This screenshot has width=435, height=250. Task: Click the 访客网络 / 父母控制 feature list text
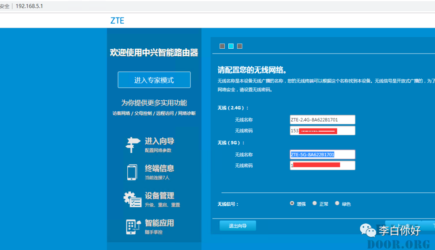click(x=154, y=113)
